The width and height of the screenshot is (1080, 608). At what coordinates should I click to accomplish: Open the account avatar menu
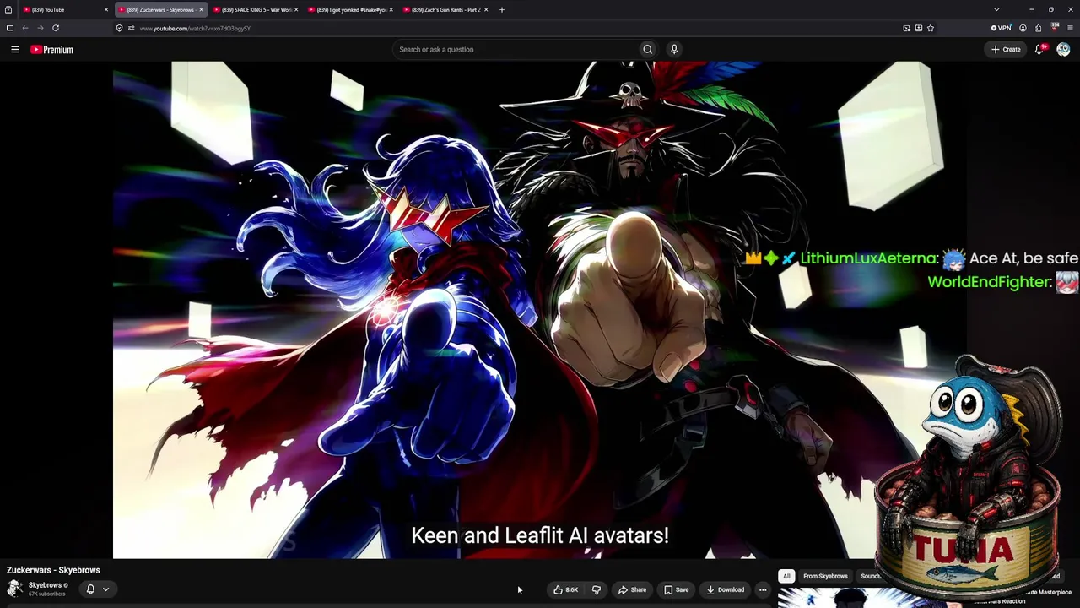(1063, 49)
